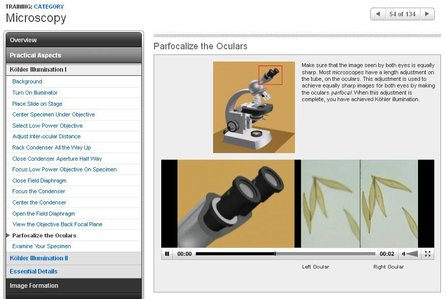
Task: Pause the video with the pause button
Action: (167, 254)
